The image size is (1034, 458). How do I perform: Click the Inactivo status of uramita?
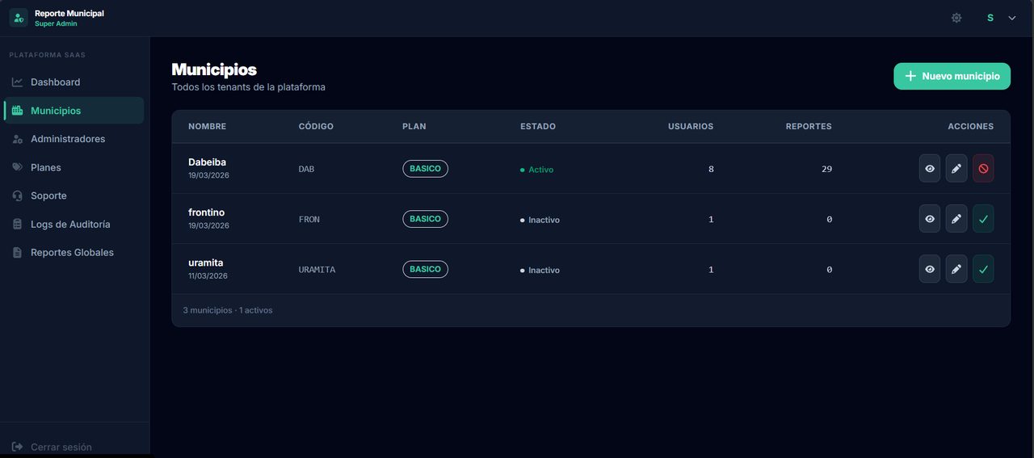540,270
